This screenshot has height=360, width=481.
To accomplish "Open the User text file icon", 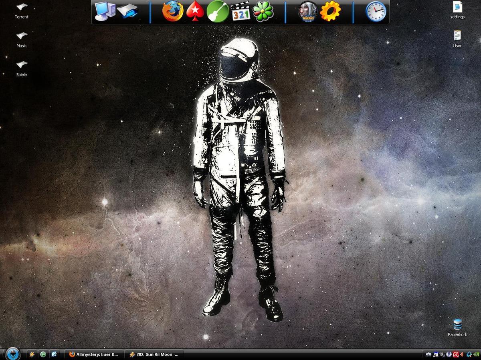I will [457, 36].
